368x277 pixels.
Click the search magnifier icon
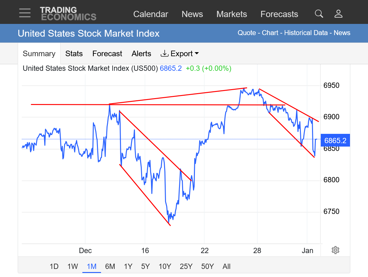319,14
